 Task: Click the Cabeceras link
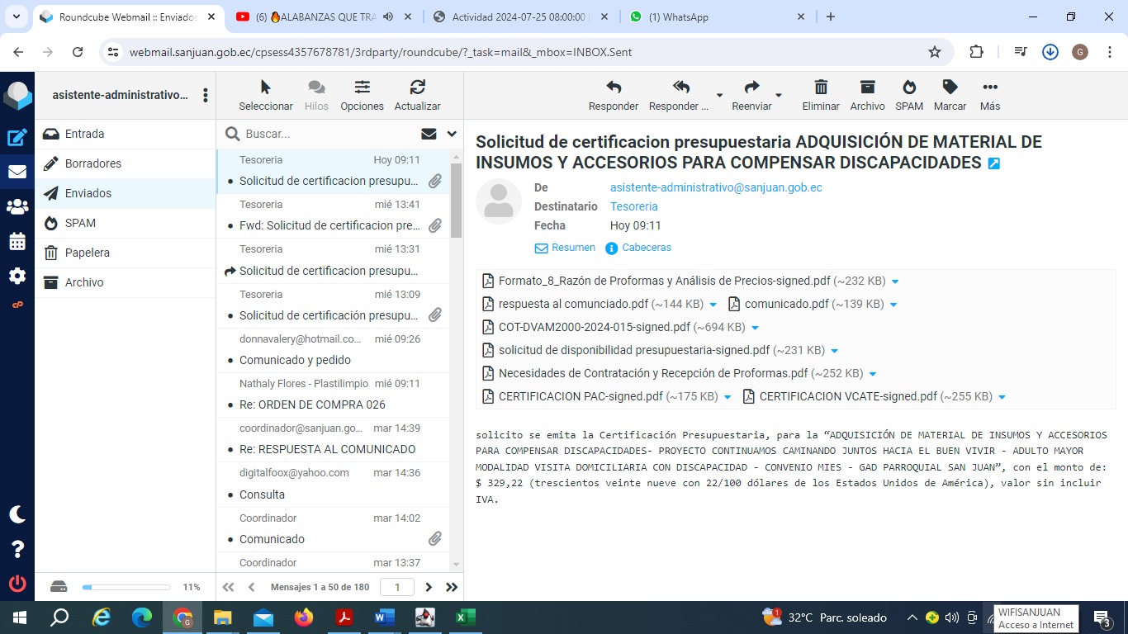[646, 248]
